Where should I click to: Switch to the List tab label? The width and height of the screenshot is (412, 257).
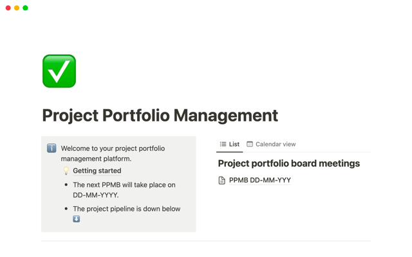pyautogui.click(x=234, y=145)
